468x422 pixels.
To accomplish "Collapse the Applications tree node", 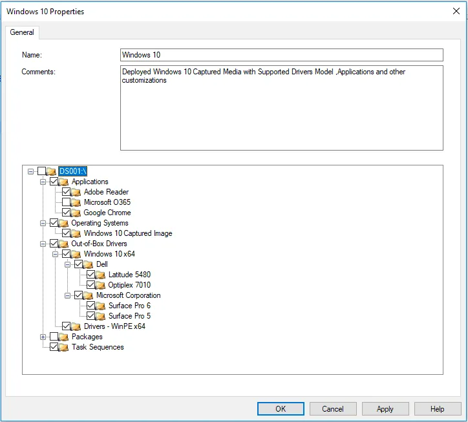I will pyautogui.click(x=43, y=182).
